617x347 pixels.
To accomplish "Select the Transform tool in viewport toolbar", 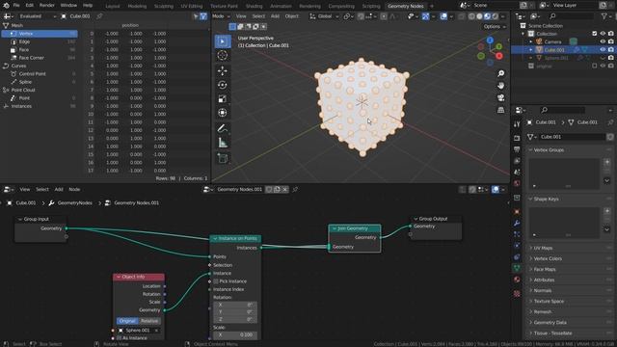I will click(x=223, y=113).
